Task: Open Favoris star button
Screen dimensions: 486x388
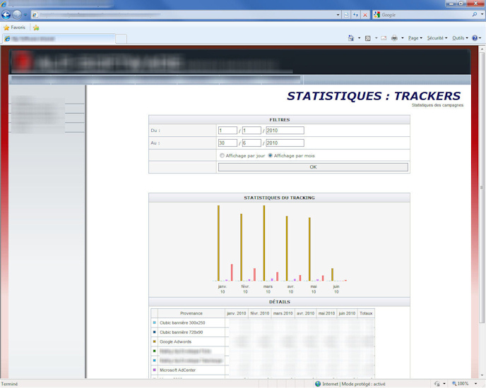Action: tap(15, 28)
